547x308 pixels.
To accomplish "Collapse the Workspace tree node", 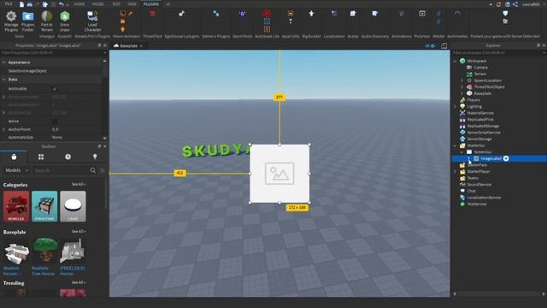I will pyautogui.click(x=455, y=61).
